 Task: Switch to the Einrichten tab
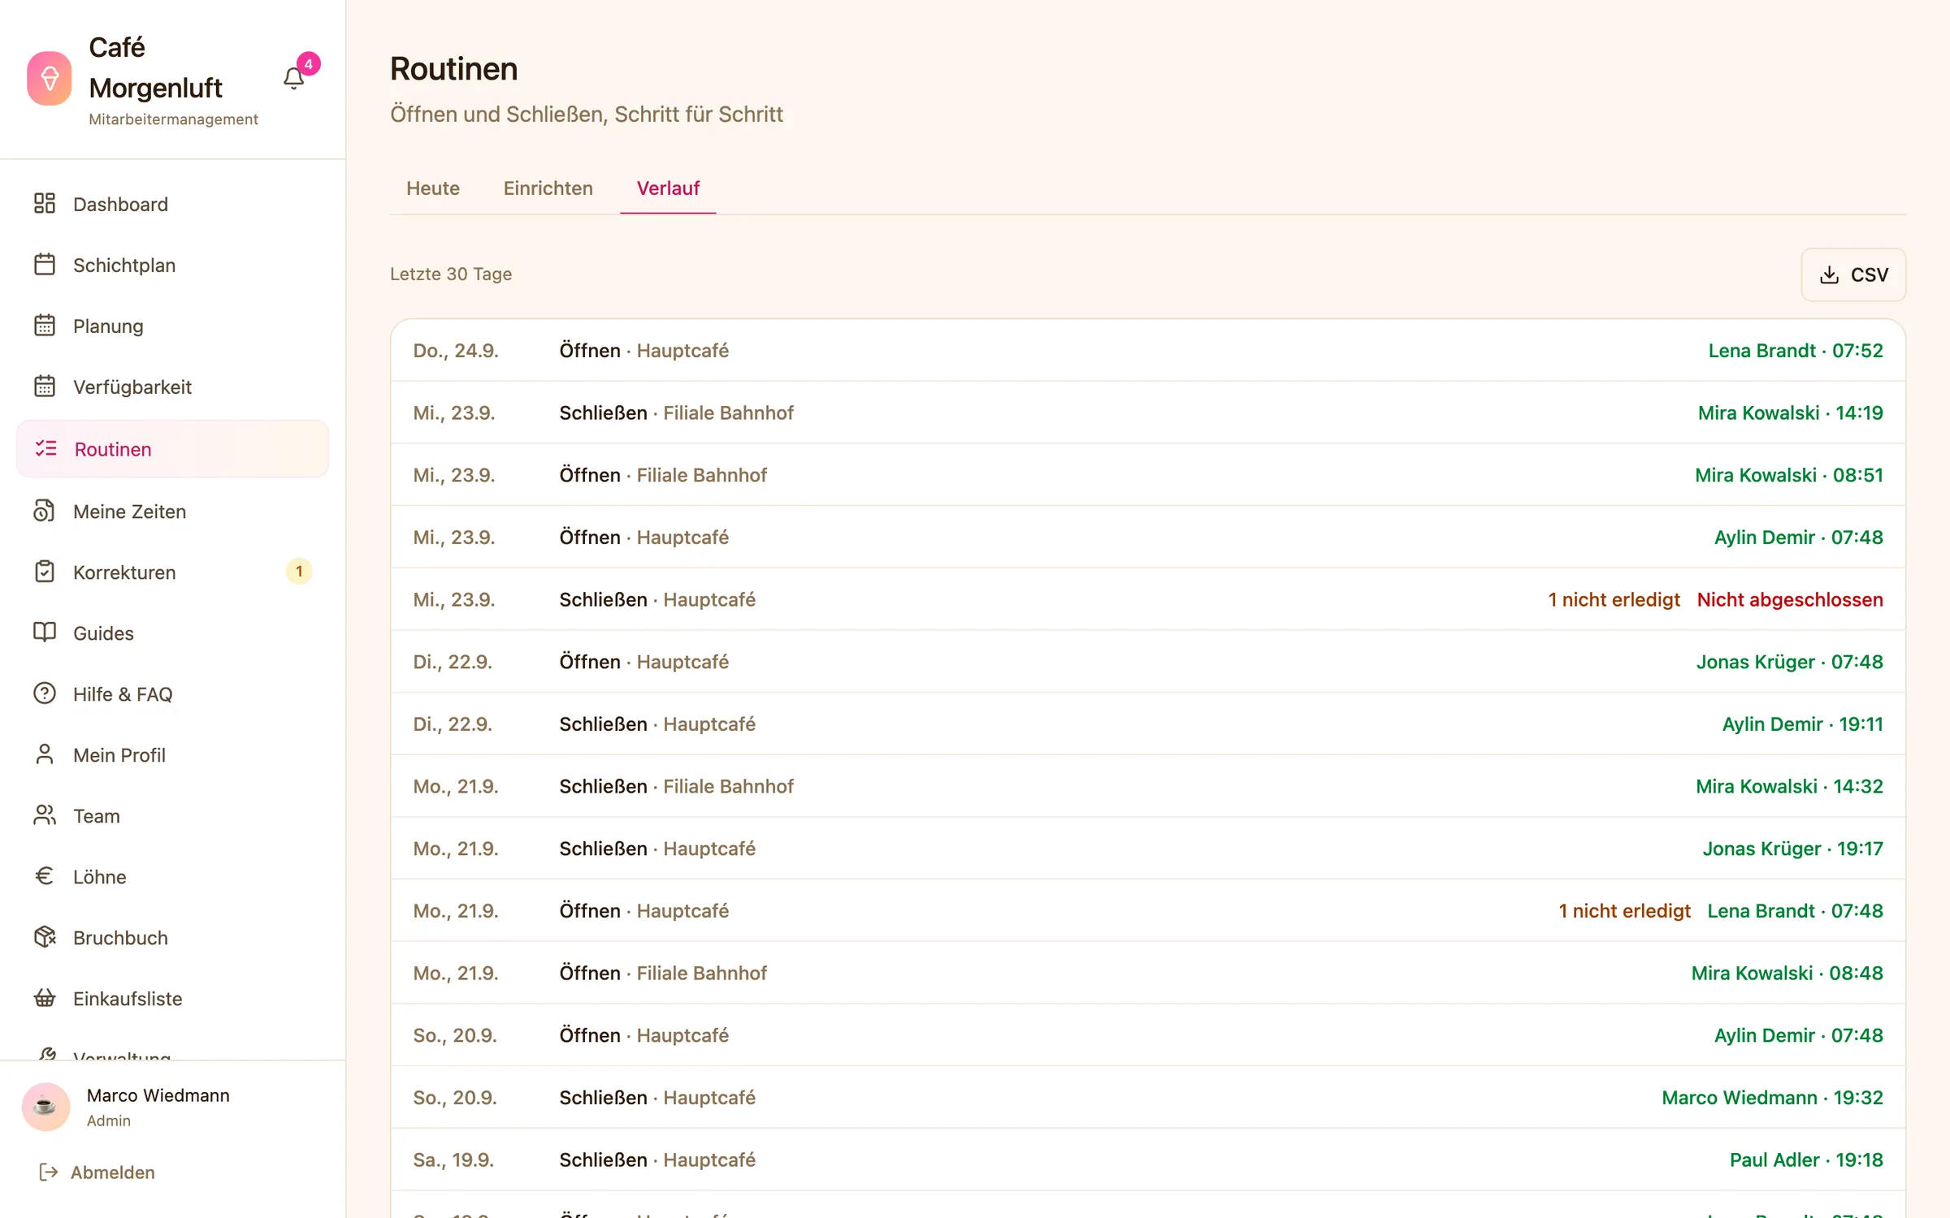point(548,188)
